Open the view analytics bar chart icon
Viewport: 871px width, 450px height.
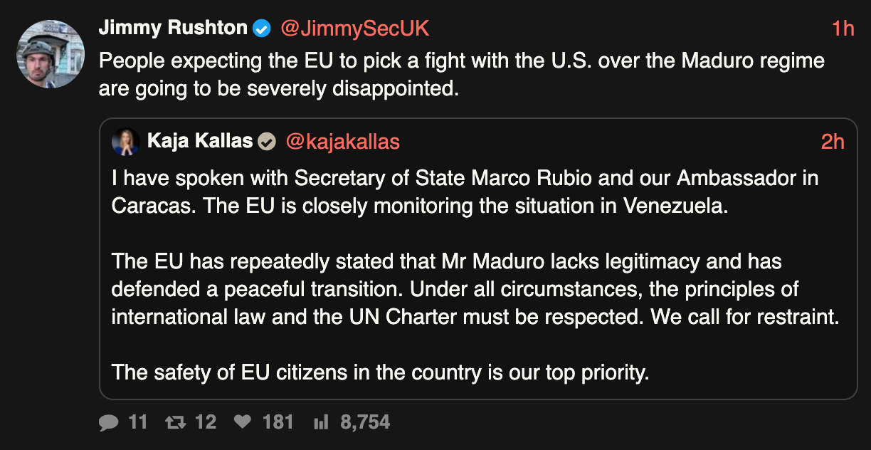coord(321,422)
